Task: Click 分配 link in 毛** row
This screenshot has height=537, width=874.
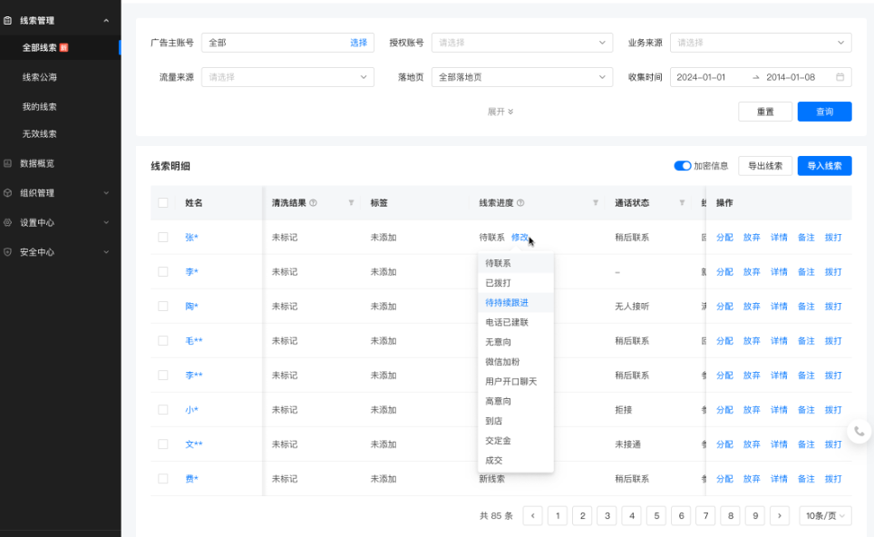Action: point(724,341)
